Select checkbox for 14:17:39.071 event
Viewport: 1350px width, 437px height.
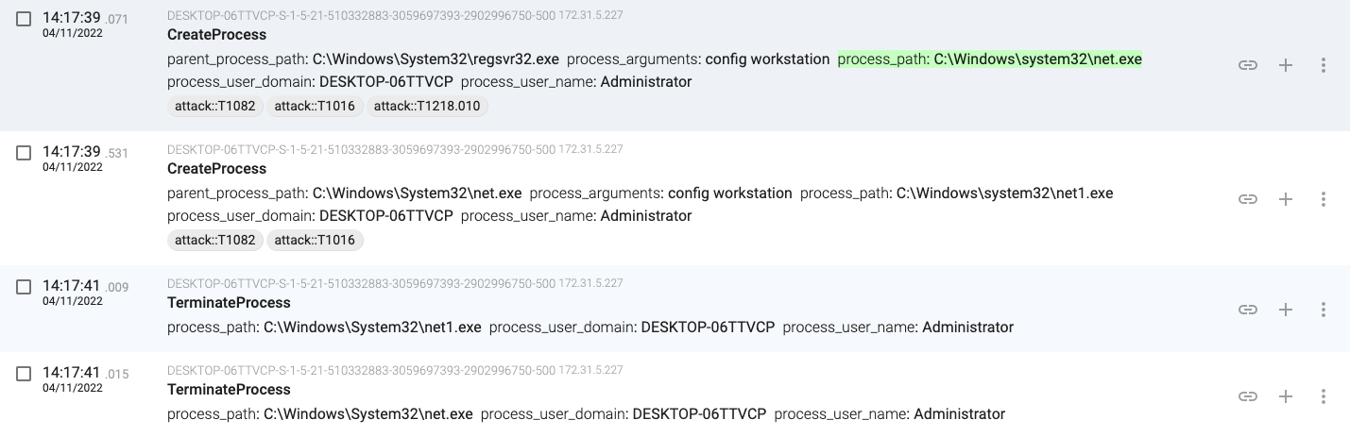[x=24, y=19]
